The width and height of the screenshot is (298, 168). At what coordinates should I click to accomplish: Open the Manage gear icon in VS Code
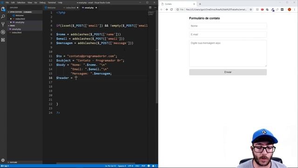[x=3, y=160]
